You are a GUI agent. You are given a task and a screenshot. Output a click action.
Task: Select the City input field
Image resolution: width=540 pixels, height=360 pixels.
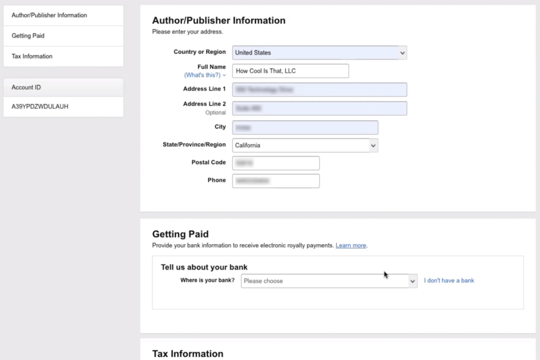(x=305, y=127)
